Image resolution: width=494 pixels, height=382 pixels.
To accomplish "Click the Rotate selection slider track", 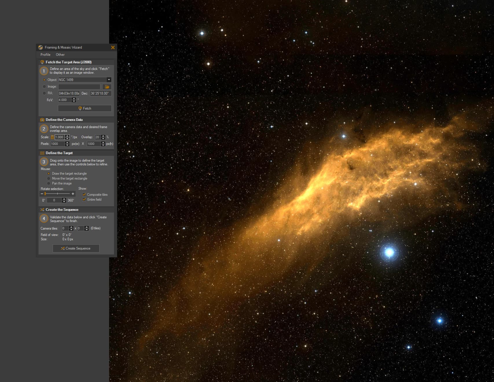I will [57, 194].
